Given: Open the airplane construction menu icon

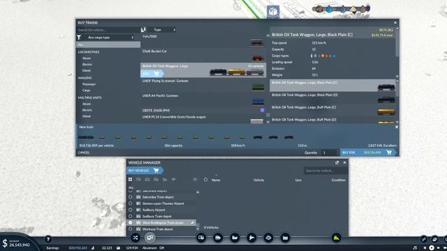Looking at the screenshot, I should 251,238.
